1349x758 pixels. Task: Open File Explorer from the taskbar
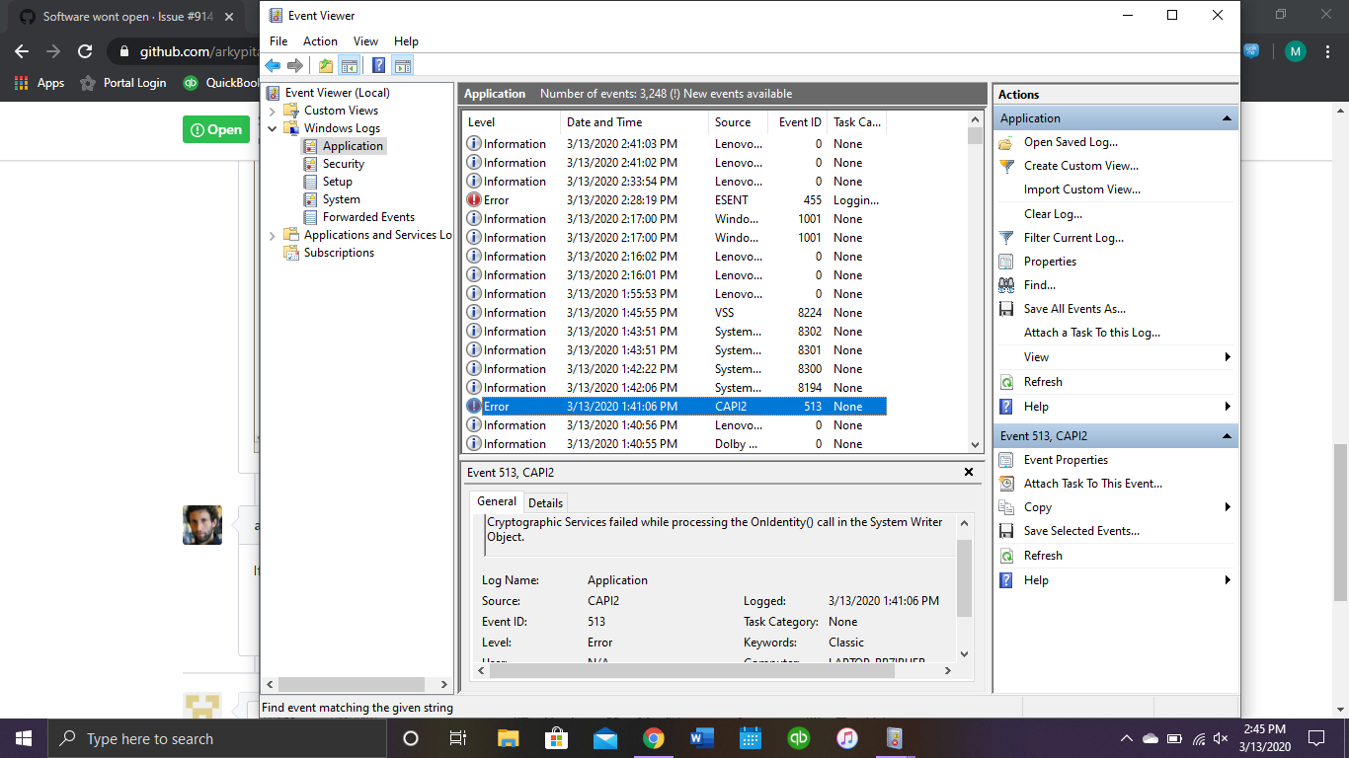point(509,738)
